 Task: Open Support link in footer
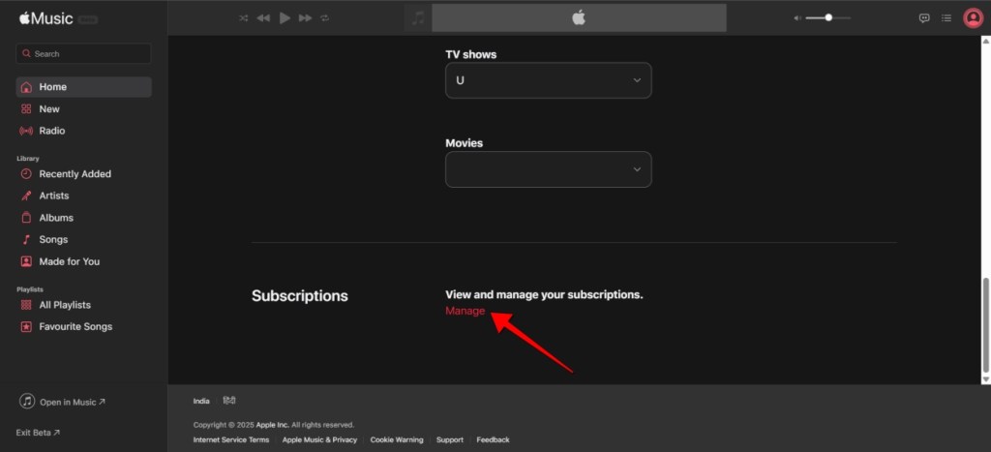(450, 440)
